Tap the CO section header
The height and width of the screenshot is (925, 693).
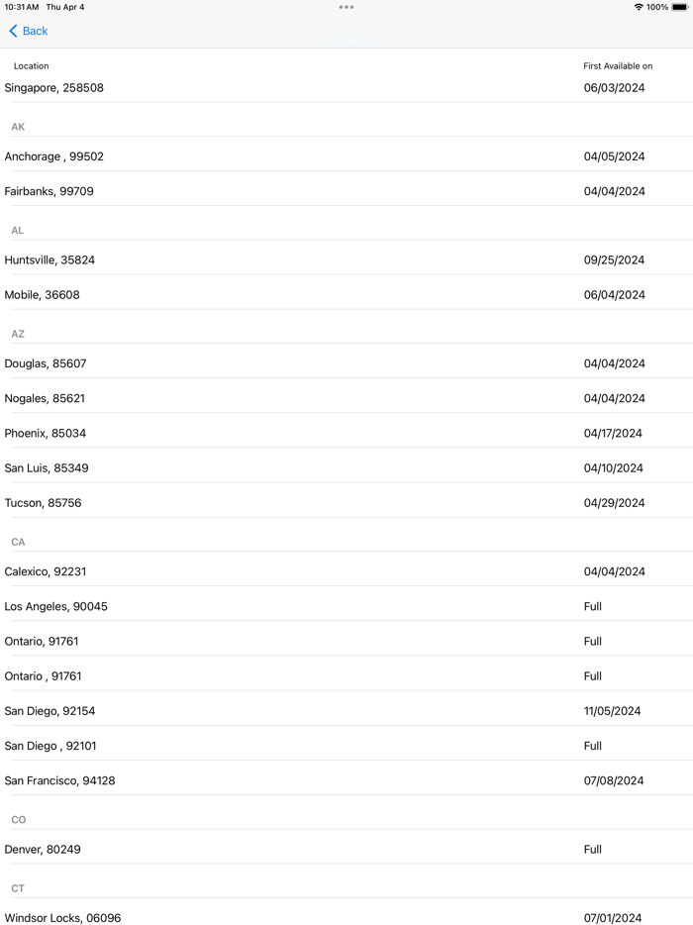pyautogui.click(x=17, y=819)
